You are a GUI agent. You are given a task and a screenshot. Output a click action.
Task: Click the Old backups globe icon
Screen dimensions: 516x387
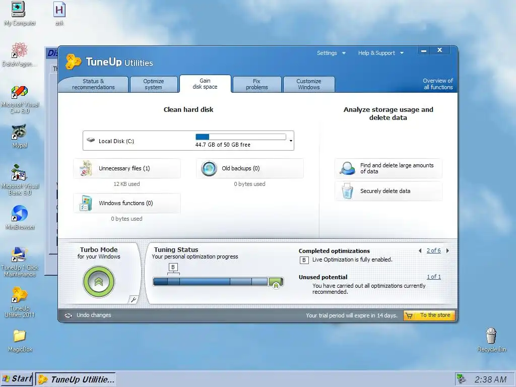pyautogui.click(x=209, y=168)
